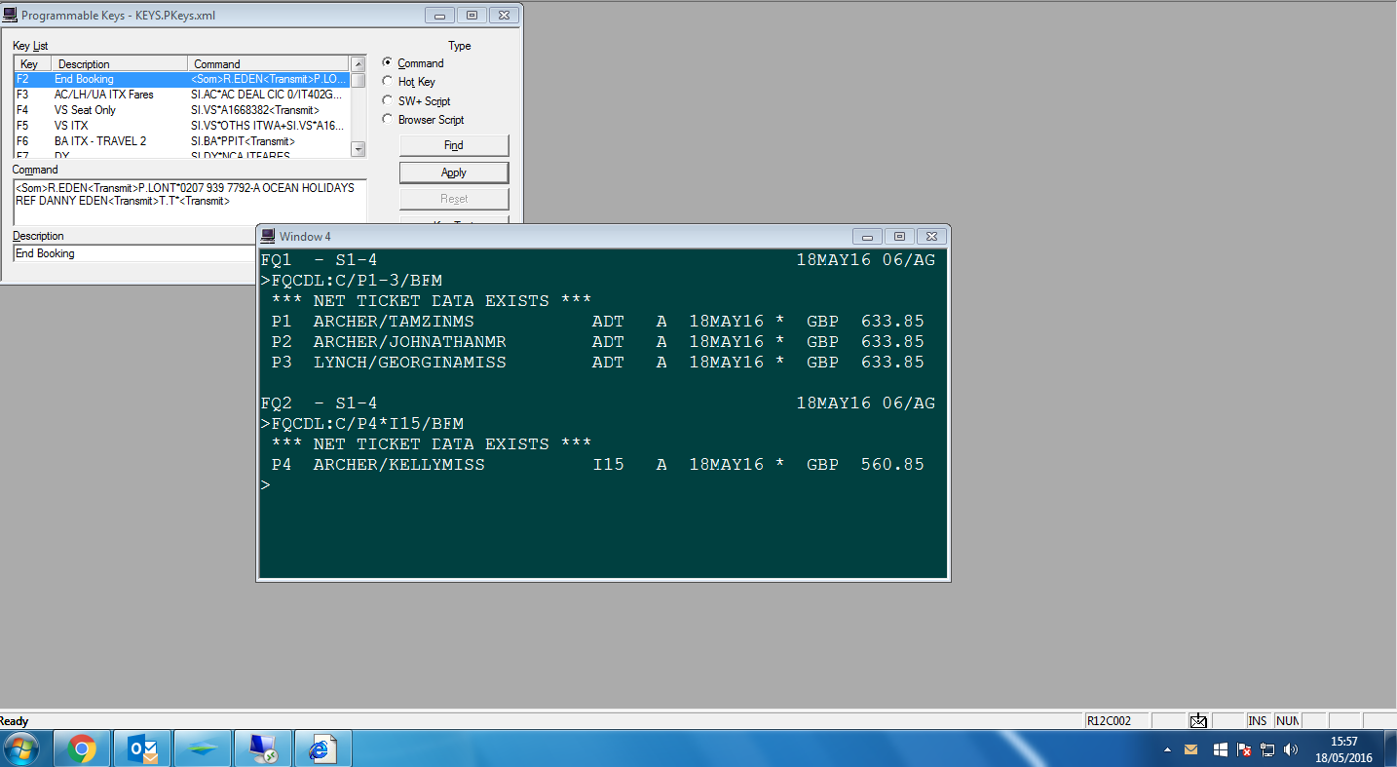The width and height of the screenshot is (1397, 767).
Task: Click the Show Desktop strip at taskbar end
Action: [x=1389, y=749]
